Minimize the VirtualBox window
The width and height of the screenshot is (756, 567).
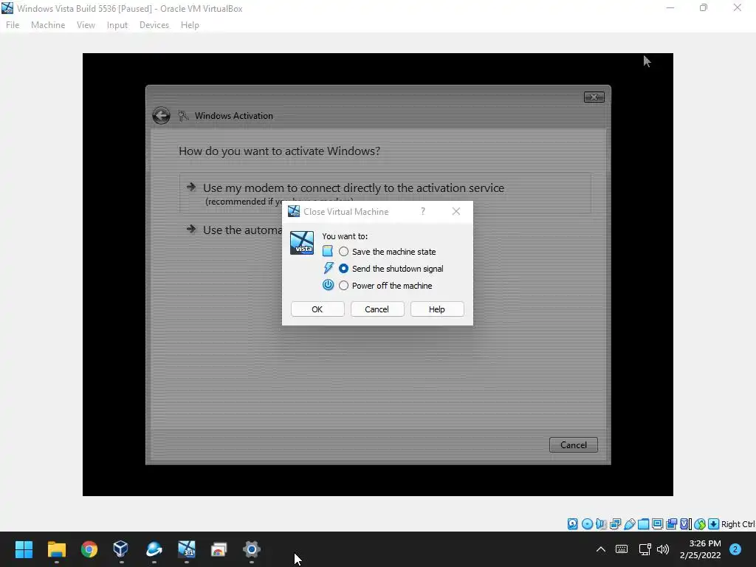click(x=670, y=7)
